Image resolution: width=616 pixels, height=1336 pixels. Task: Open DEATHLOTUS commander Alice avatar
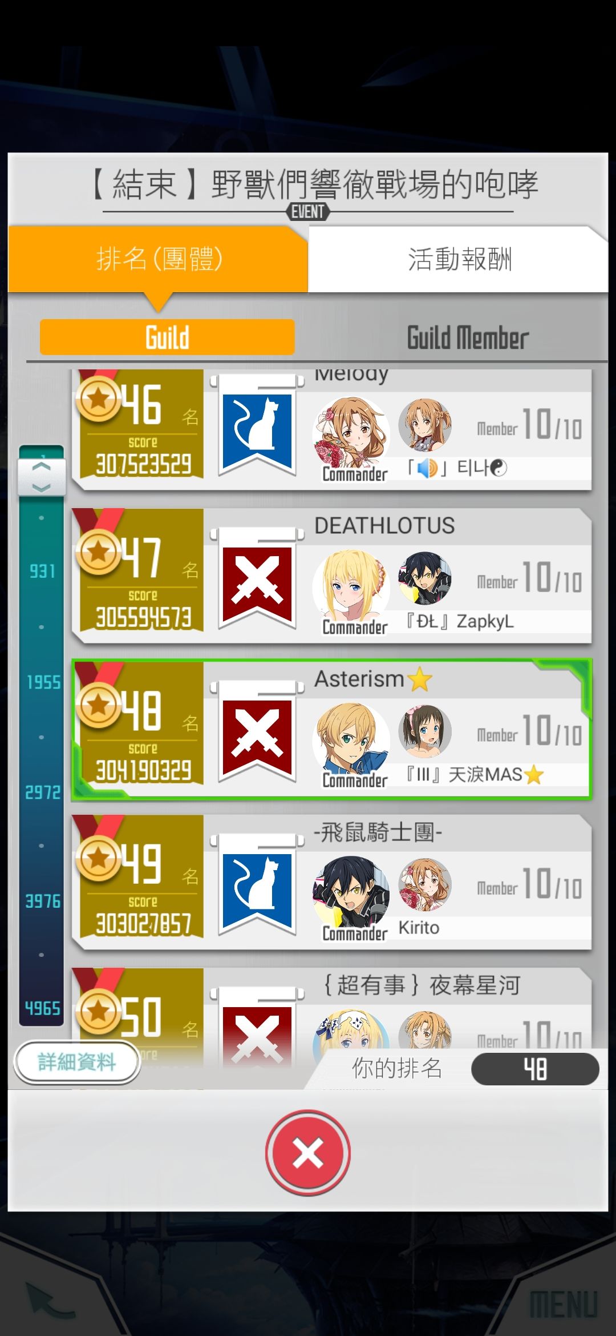point(351,587)
